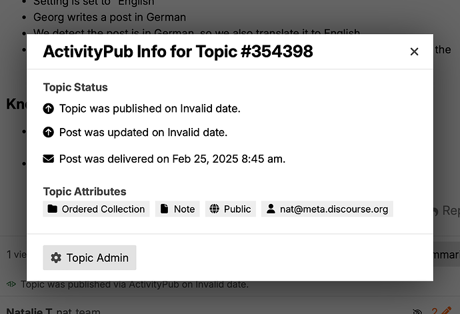Image resolution: width=460 pixels, height=314 pixels.
Task: Click the gear icon on Topic Admin
Action: (x=56, y=257)
